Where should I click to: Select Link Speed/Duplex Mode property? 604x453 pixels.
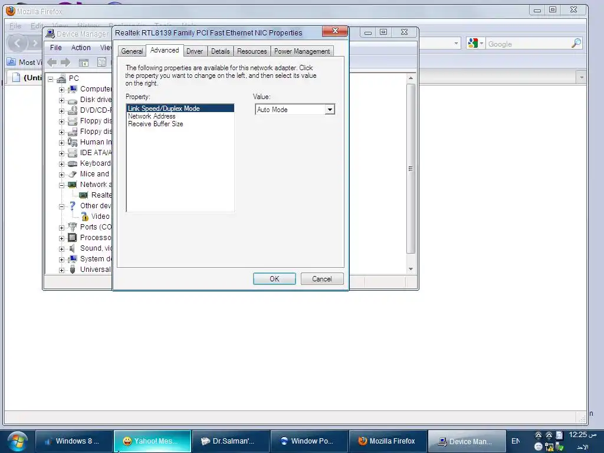[x=180, y=109]
